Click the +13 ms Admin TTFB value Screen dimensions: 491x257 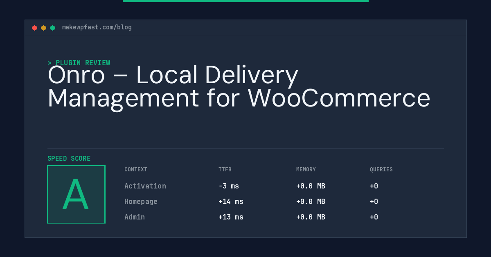231,217
